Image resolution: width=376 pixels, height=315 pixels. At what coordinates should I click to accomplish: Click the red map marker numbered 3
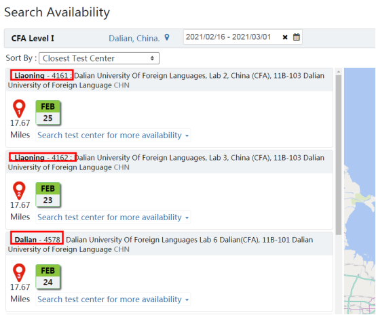point(19,272)
